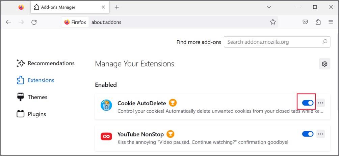Click the bookmark star icon

pyautogui.click(x=273, y=22)
